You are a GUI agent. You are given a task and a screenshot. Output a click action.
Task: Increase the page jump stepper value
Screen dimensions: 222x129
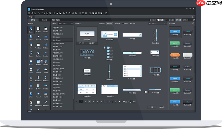click(130, 101)
